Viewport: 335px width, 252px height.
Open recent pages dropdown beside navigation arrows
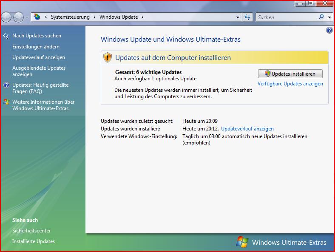pyautogui.click(x=27, y=17)
